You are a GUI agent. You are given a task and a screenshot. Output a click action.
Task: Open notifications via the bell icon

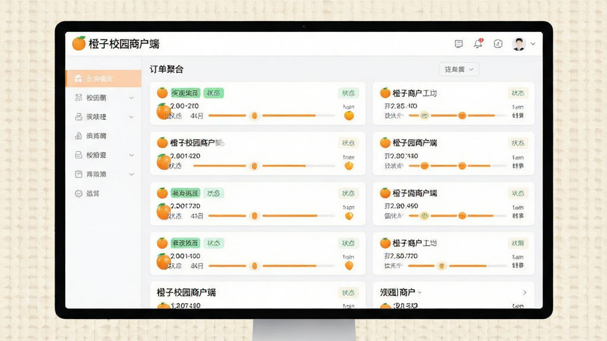pos(478,43)
